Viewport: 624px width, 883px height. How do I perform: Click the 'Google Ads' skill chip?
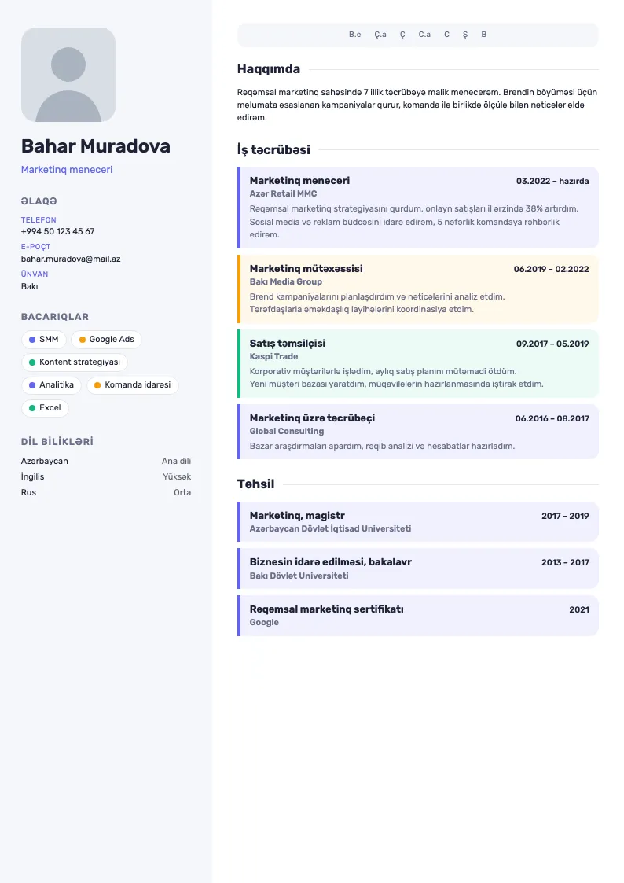pyautogui.click(x=106, y=340)
